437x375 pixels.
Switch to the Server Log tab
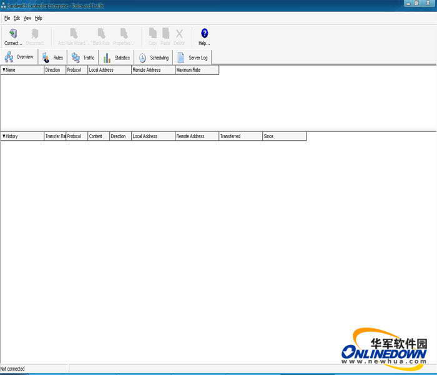point(192,57)
